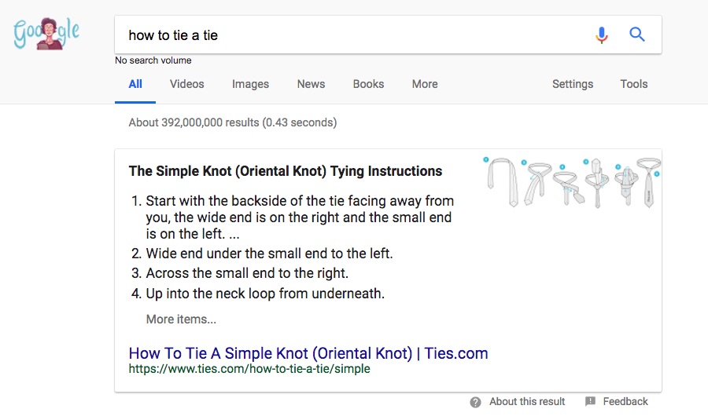Click the 'About this result' text link
The height and width of the screenshot is (420, 708).
click(x=527, y=401)
